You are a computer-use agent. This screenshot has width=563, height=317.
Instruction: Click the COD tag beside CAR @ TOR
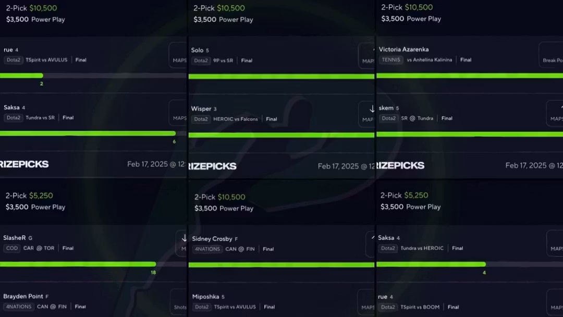point(12,248)
